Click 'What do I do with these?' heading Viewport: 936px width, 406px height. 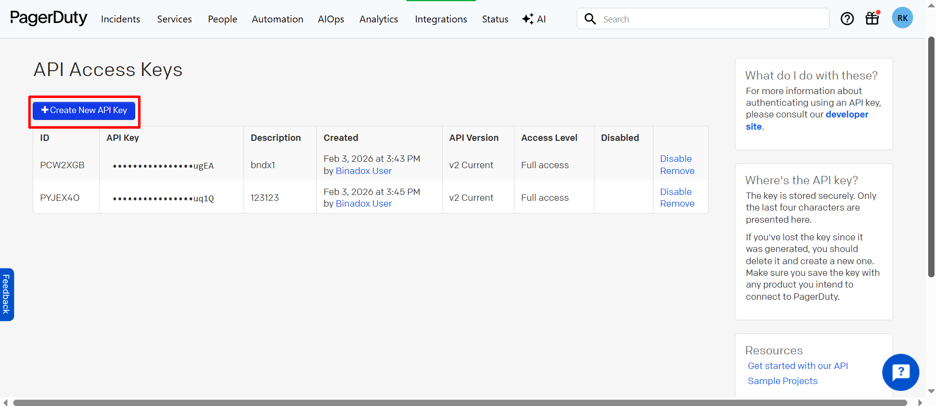tap(811, 76)
